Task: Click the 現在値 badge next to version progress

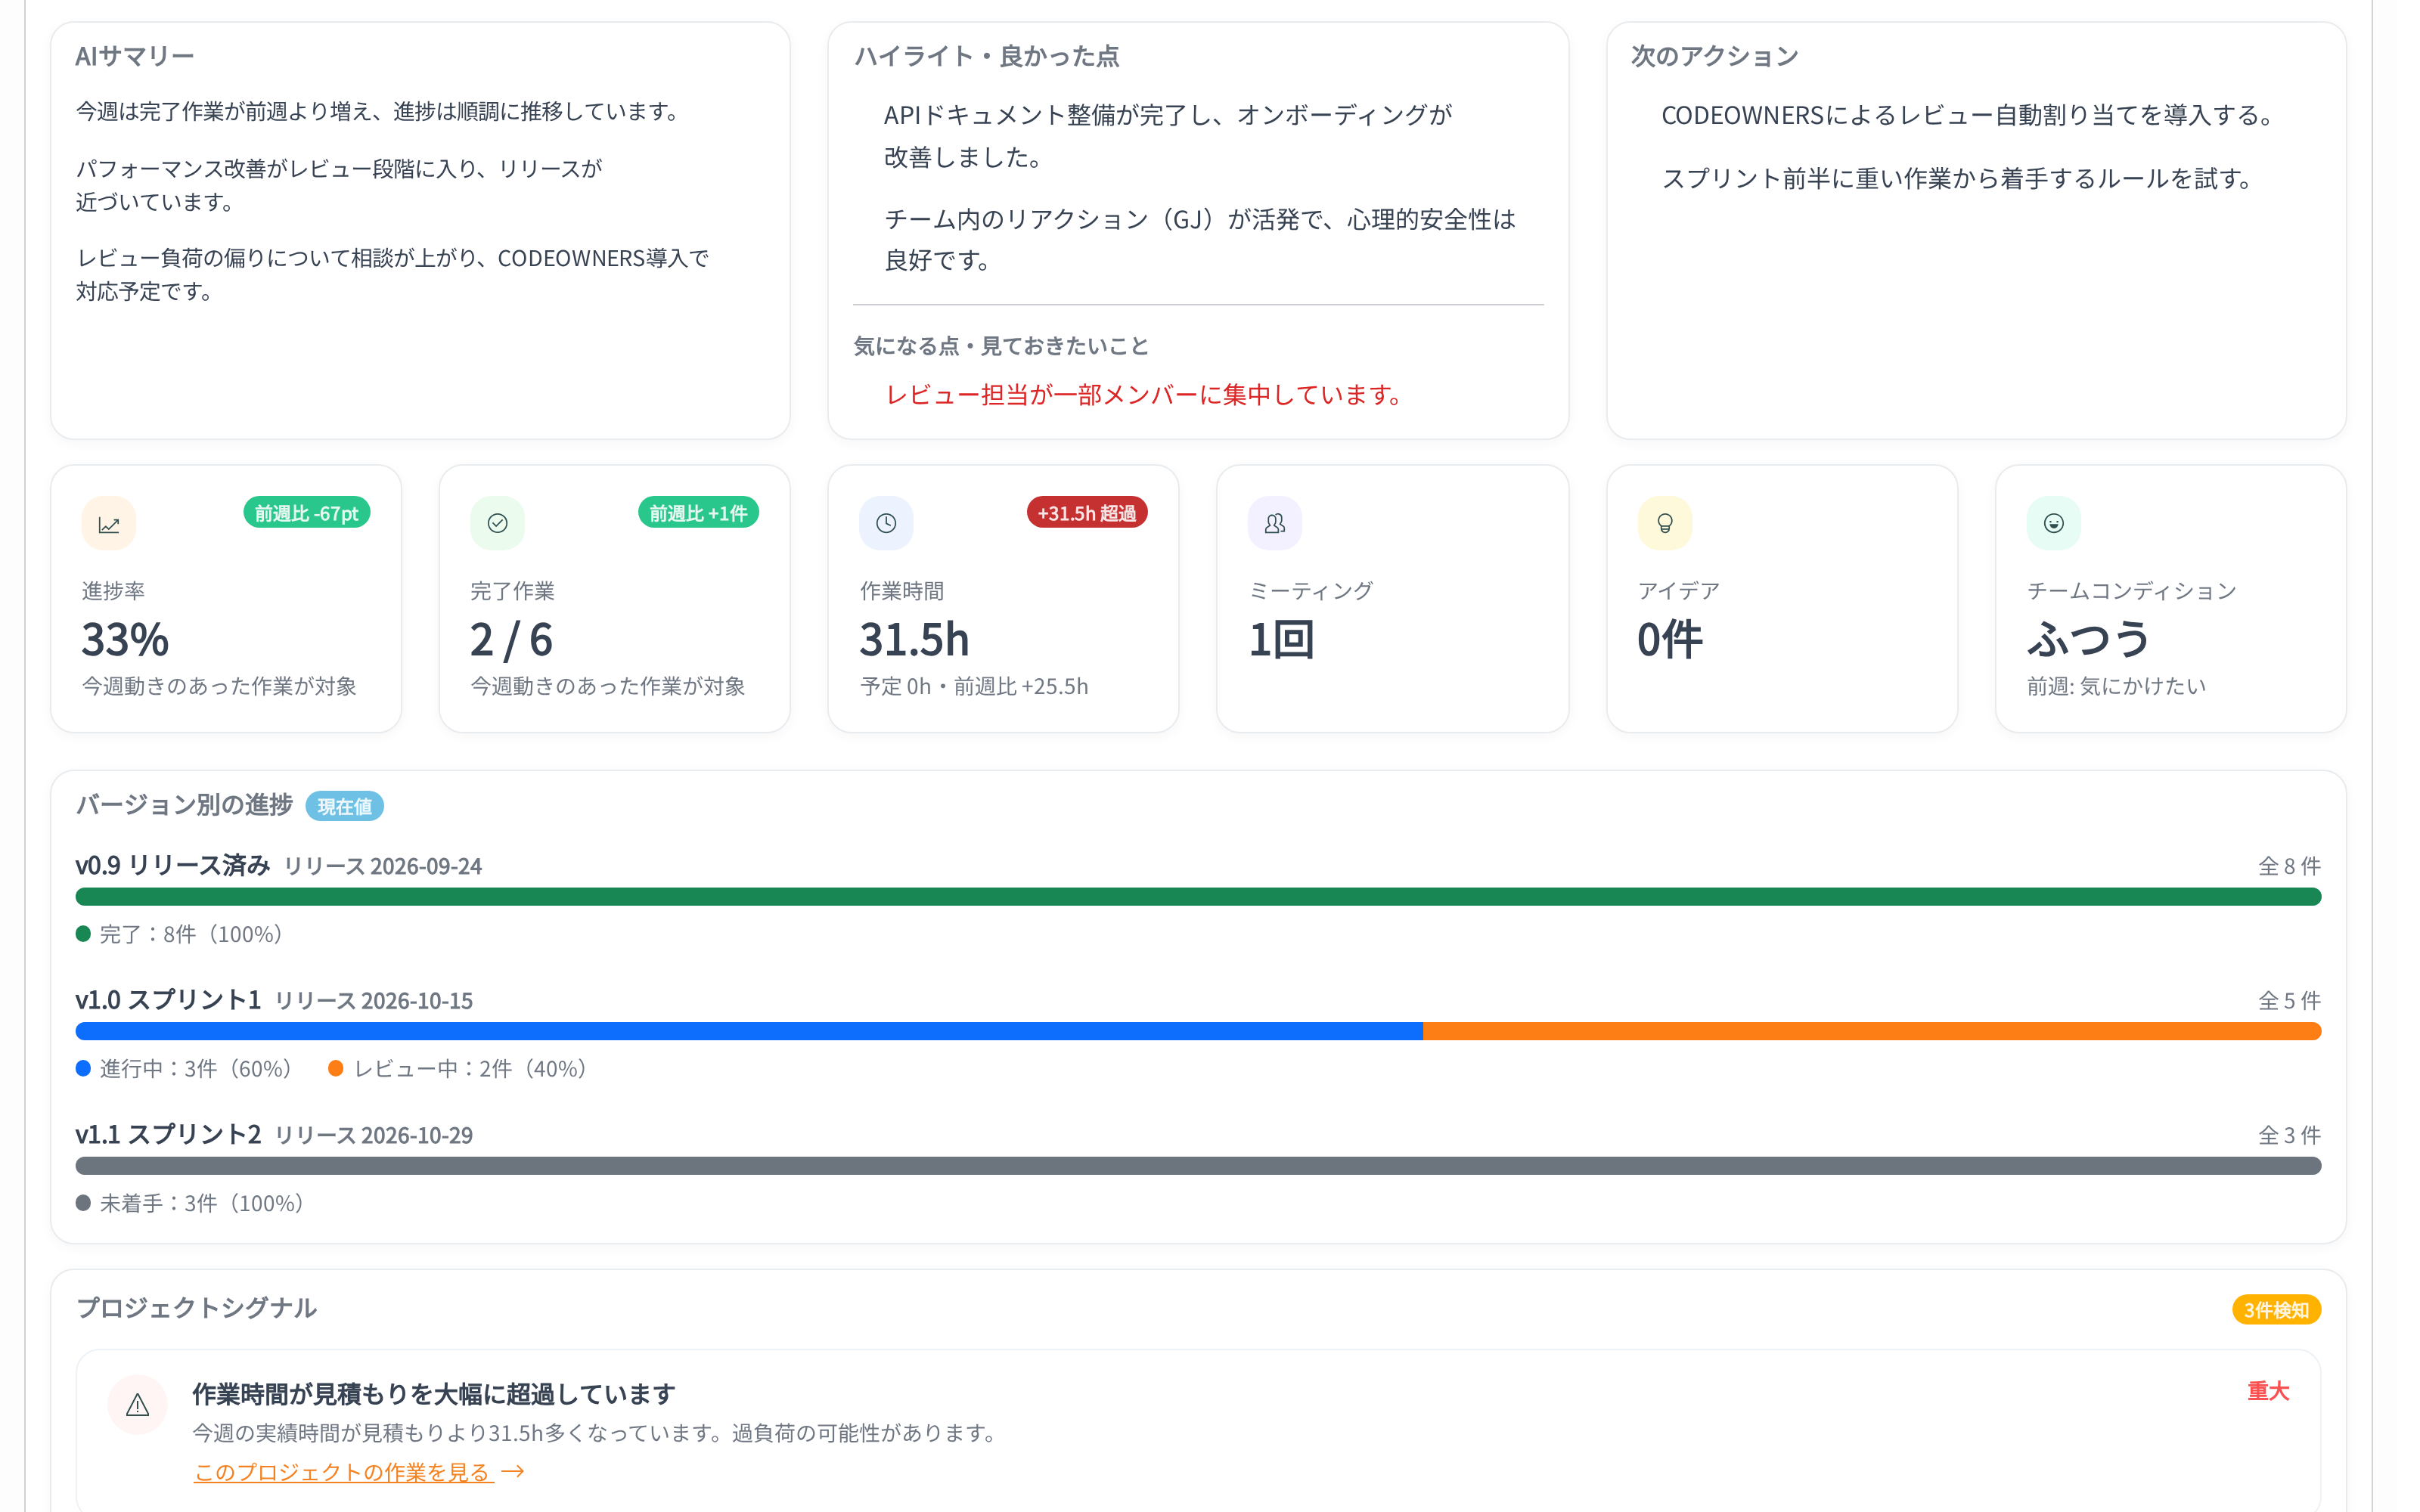Action: pos(344,806)
